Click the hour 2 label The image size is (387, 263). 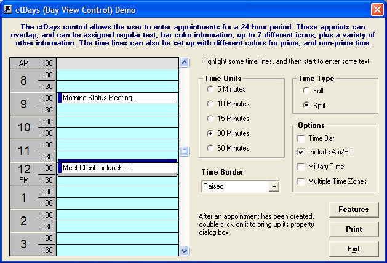pyautogui.click(x=23, y=221)
